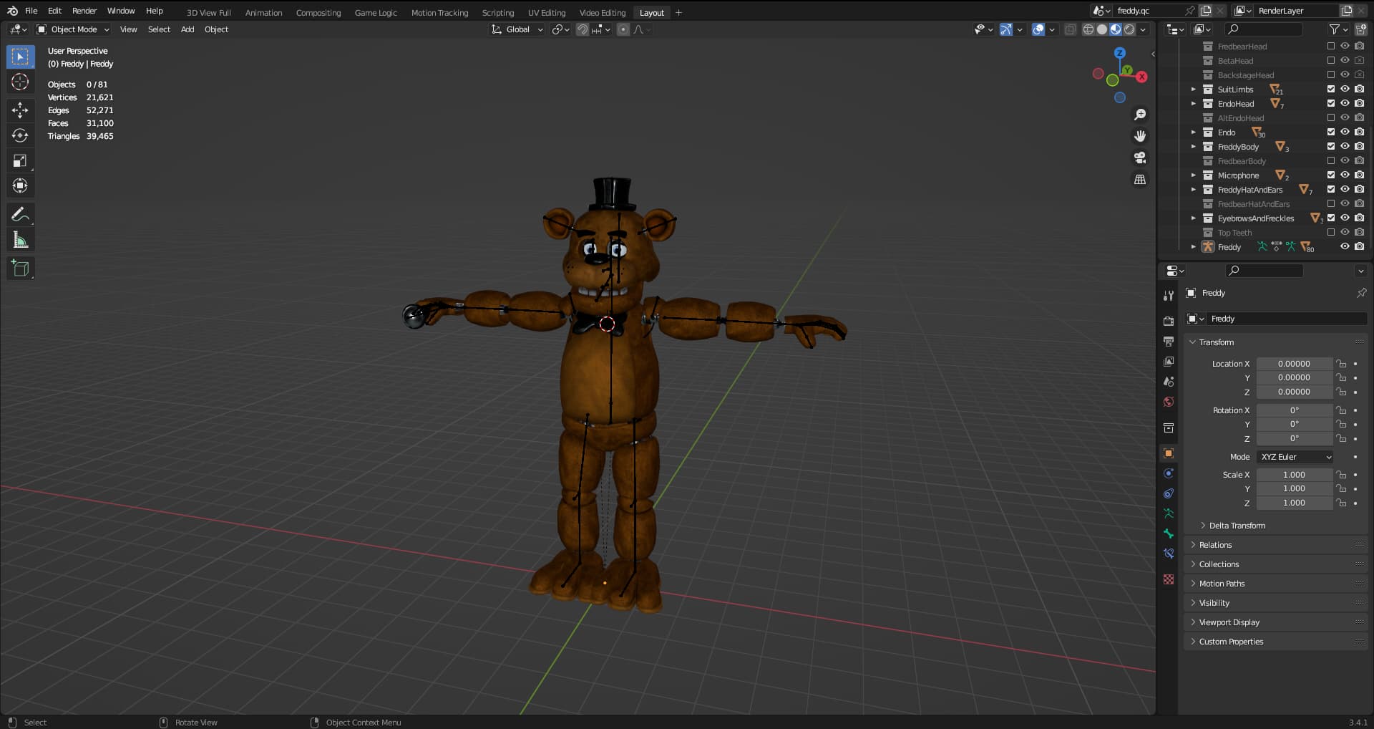This screenshot has width=1374, height=729.
Task: Disable the Microphone collection checkbox
Action: [x=1331, y=175]
